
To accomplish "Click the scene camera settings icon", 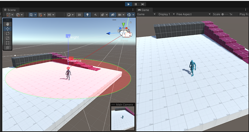I will (x=120, y=15).
